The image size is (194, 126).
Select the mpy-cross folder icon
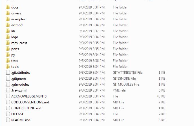pyautogui.click(x=8, y=43)
